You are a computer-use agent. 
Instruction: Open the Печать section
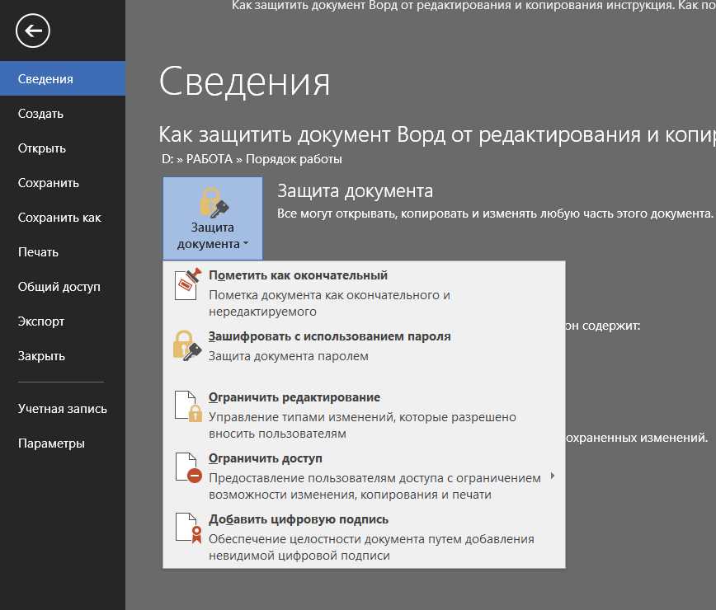click(63, 252)
